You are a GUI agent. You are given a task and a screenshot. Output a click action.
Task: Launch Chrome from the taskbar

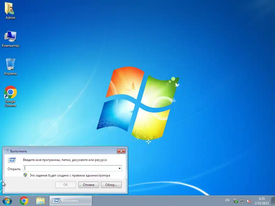(x=24, y=201)
